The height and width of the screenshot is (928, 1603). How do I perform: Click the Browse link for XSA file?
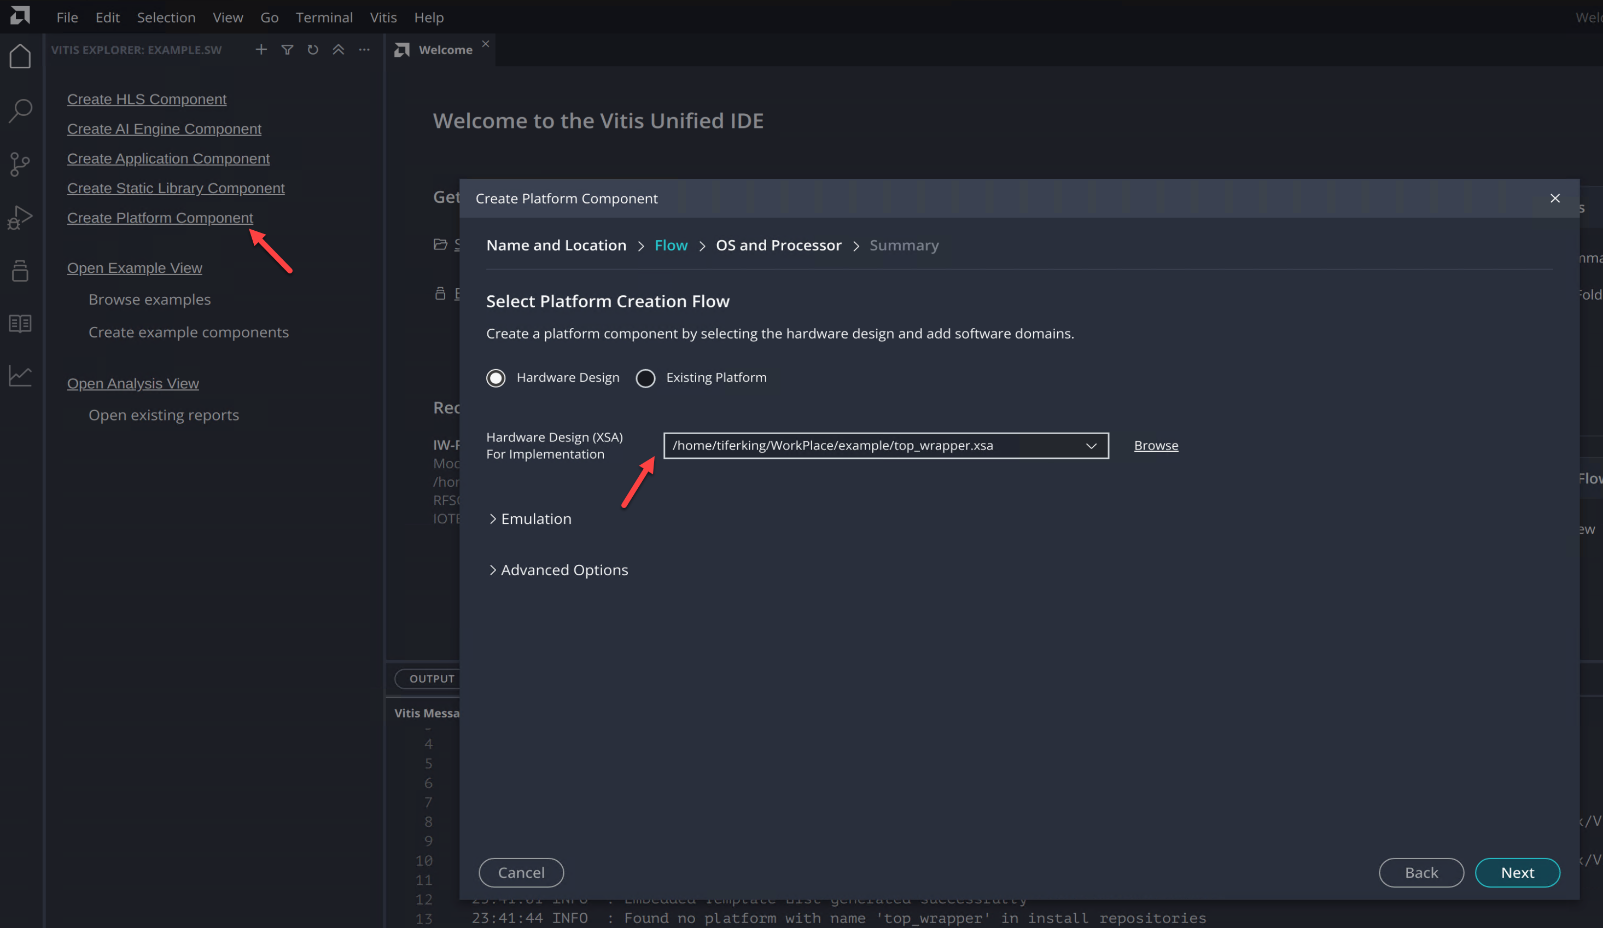[x=1156, y=445]
